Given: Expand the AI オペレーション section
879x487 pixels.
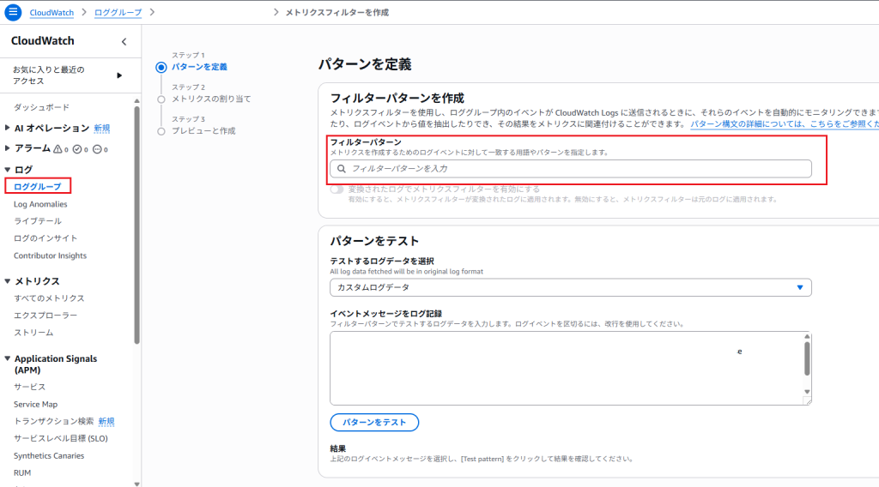Looking at the screenshot, I should pos(7,129).
